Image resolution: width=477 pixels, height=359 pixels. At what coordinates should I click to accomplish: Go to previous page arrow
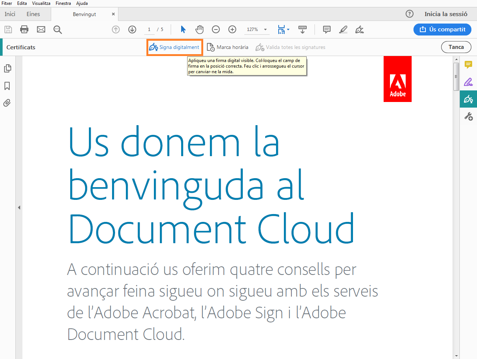coord(116,30)
